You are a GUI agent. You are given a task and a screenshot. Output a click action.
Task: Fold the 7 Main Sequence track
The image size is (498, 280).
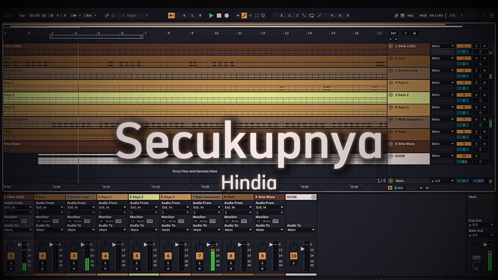coord(391,119)
